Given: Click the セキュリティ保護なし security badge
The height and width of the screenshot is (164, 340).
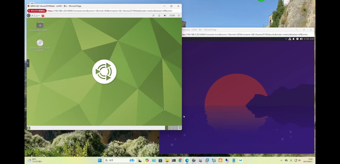Looking at the screenshot, I should pyautogui.click(x=37, y=11).
